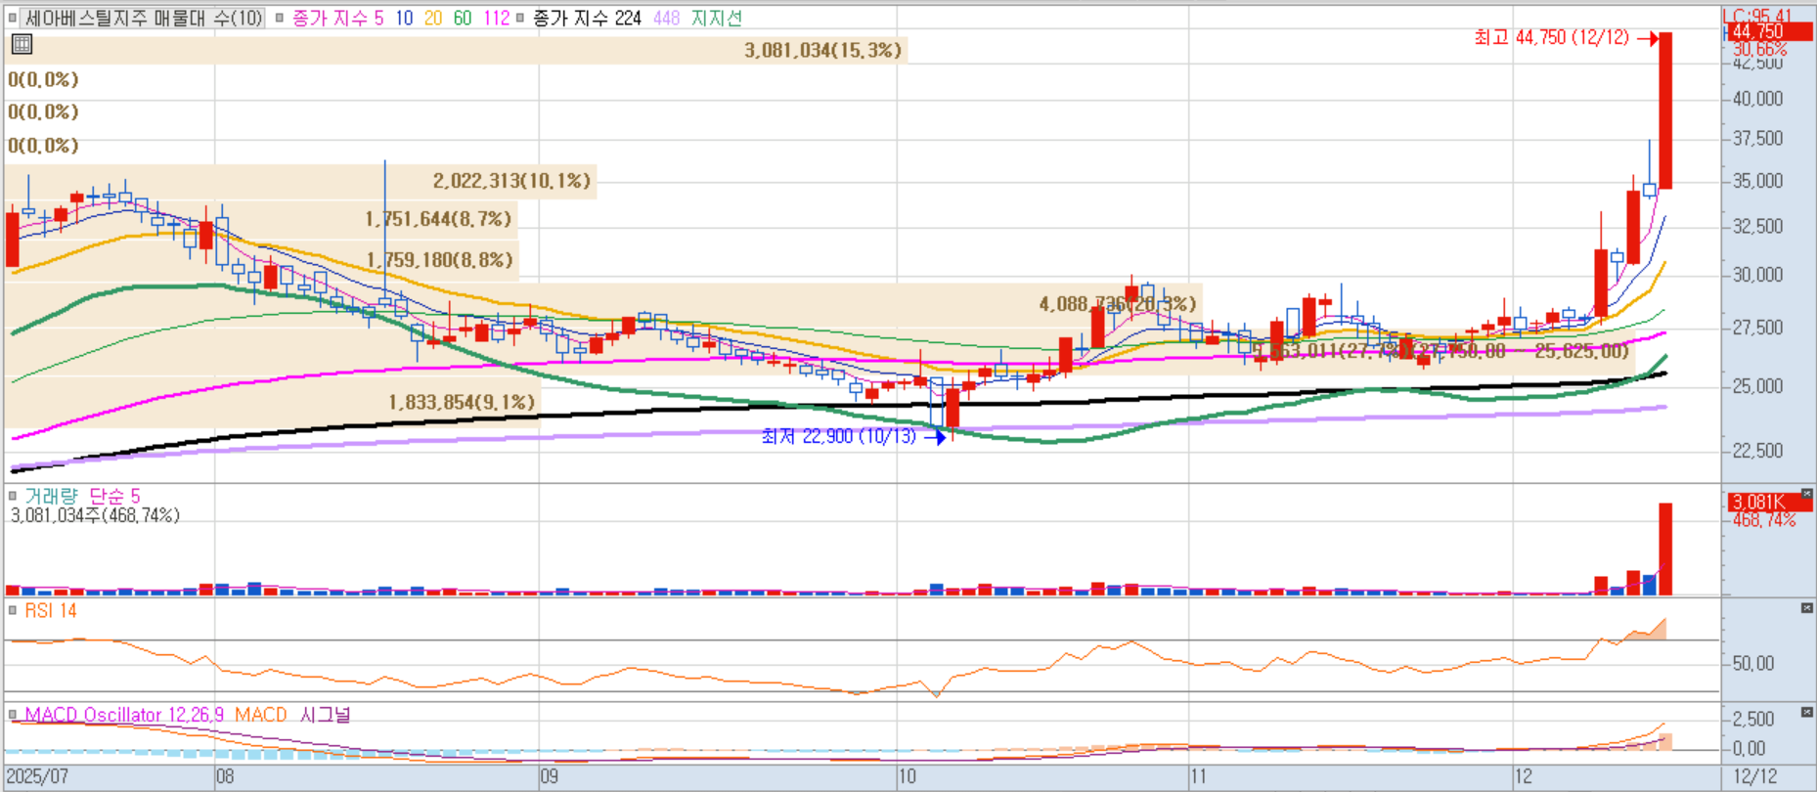Click the 1,751,644(8.7%) volume profile bar
The image size is (1817, 792).
click(x=261, y=219)
